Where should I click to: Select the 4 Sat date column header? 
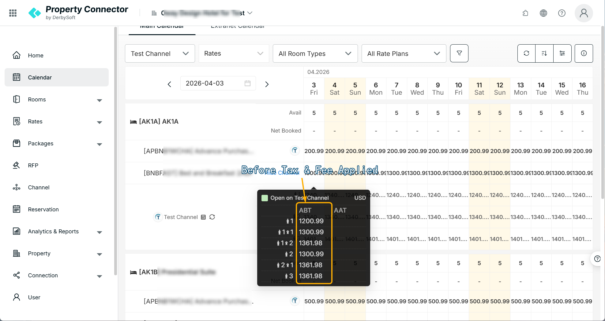(335, 89)
